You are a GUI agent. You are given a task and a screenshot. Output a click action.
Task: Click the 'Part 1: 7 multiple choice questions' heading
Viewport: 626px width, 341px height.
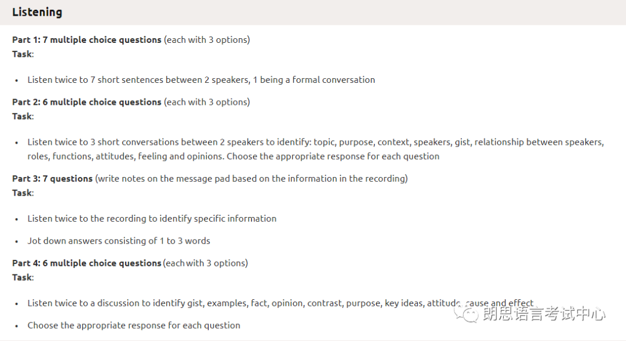[x=86, y=40]
